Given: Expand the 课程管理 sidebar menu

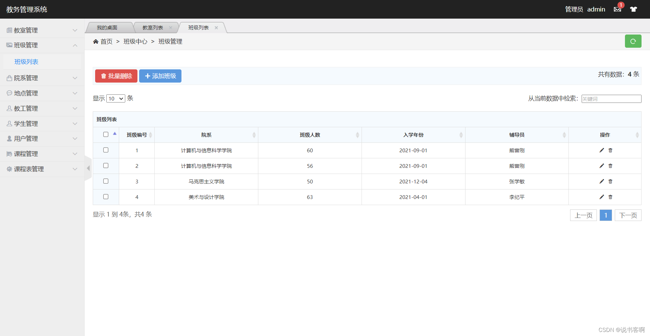Looking at the screenshot, I should [x=42, y=154].
